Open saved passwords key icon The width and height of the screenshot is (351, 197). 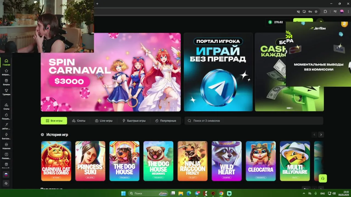(310, 11)
